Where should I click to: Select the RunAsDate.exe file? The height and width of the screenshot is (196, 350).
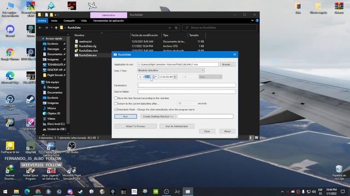click(87, 55)
